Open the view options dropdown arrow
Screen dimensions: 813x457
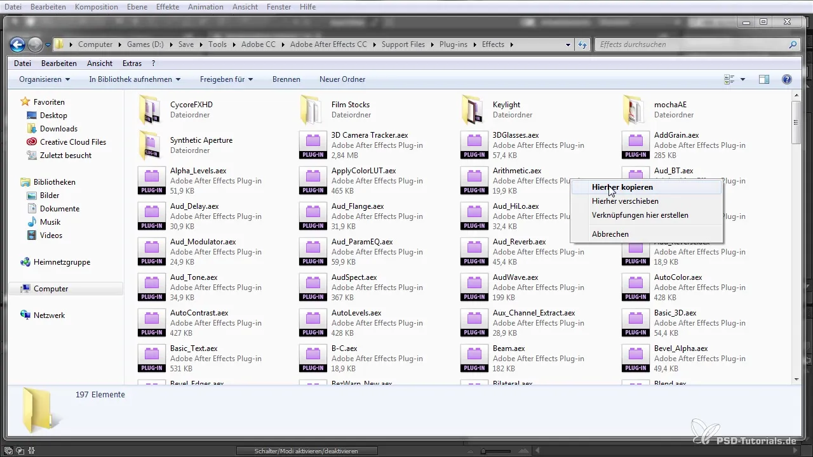pyautogui.click(x=742, y=79)
